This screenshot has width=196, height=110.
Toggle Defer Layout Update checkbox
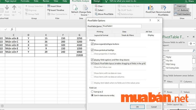(x=165, y=104)
